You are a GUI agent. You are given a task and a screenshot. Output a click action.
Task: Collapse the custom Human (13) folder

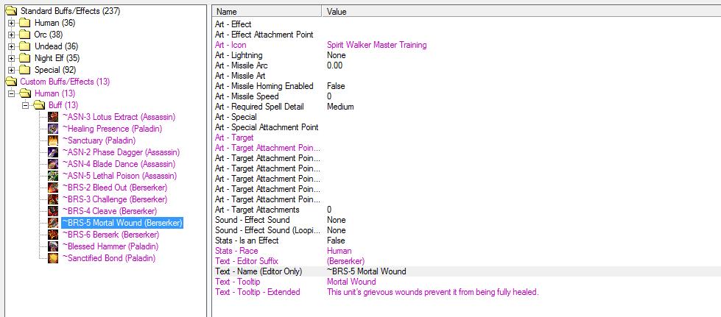[11, 93]
